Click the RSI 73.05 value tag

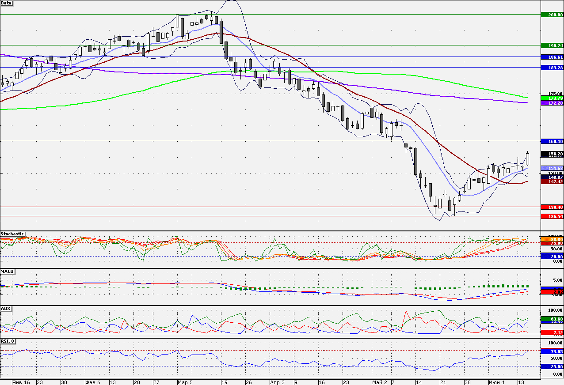[x=553, y=351]
